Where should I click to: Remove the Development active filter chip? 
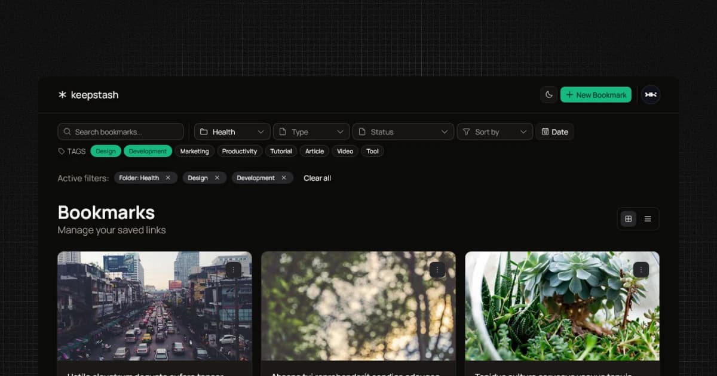coord(284,178)
